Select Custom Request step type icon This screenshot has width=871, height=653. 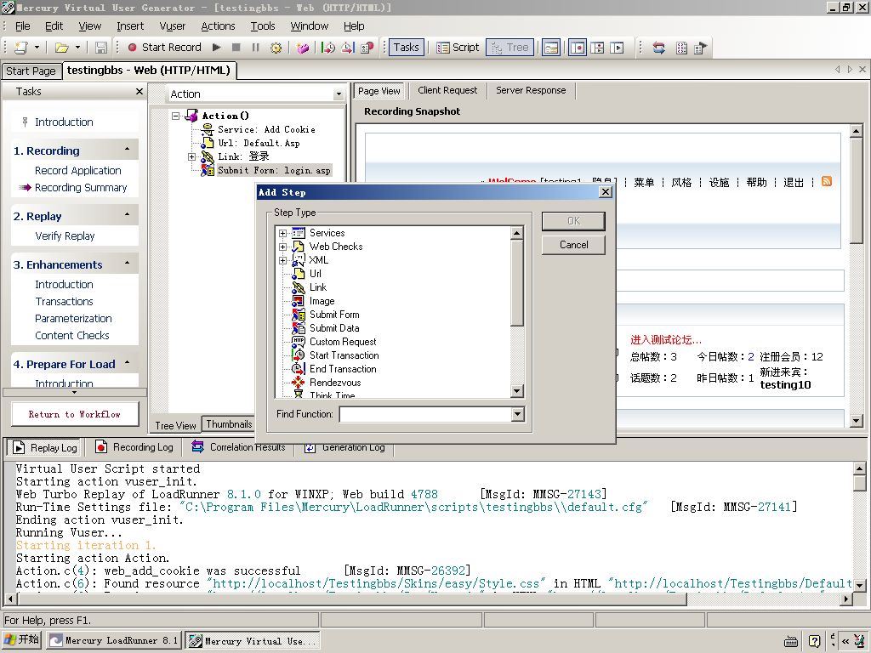tap(299, 342)
